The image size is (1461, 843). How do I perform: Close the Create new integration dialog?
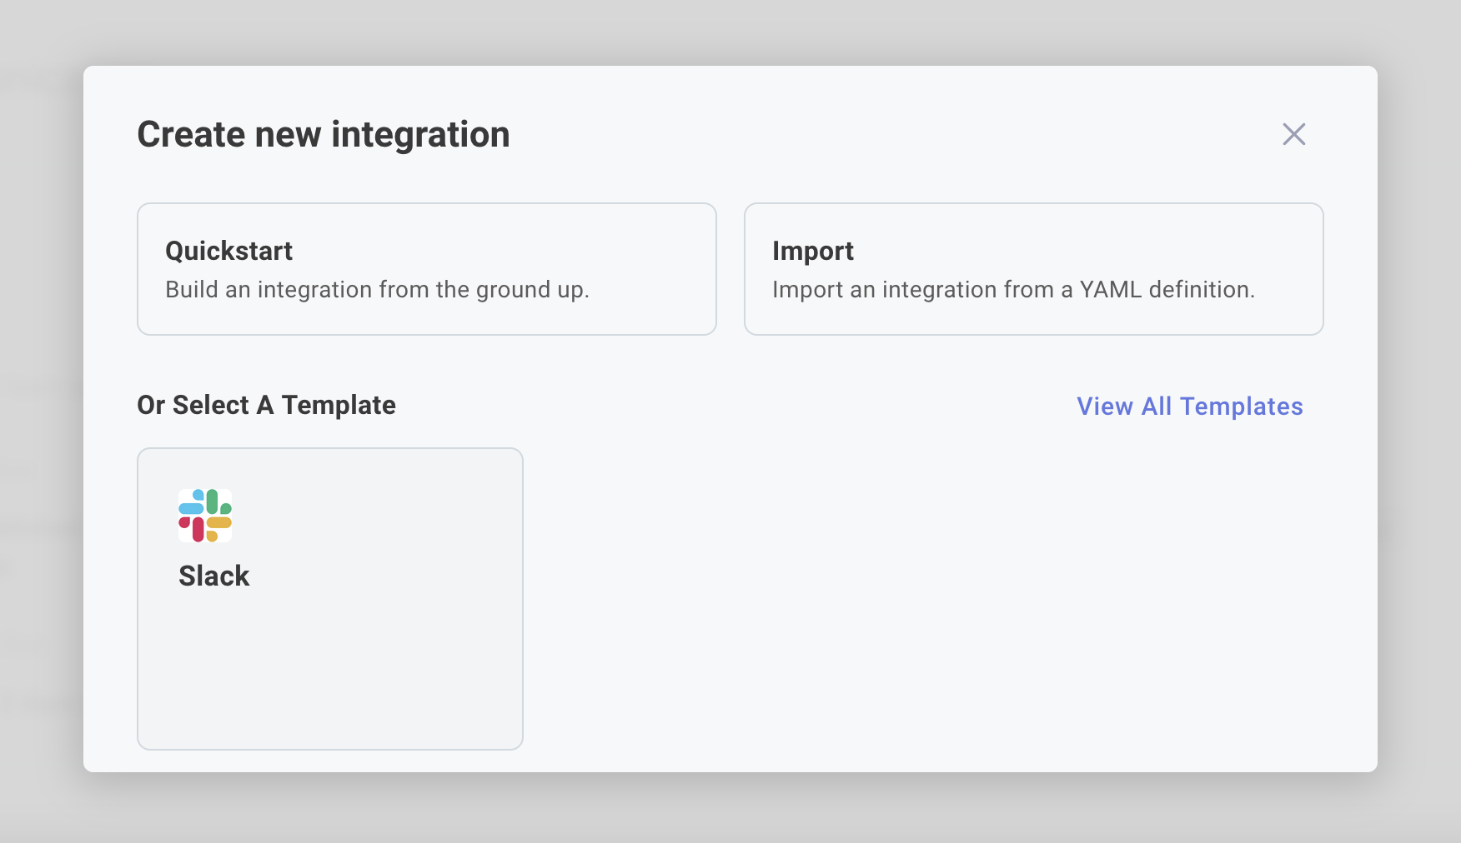1293,134
